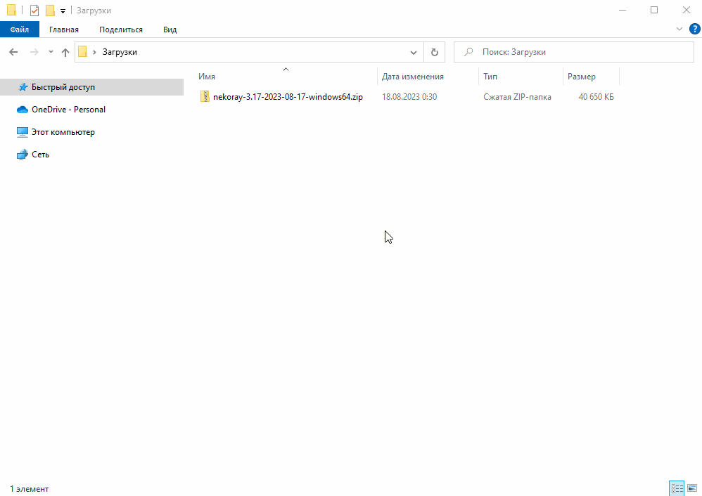Expand the breadcrumb chevron before Загрузки
702x496 pixels.
click(94, 52)
